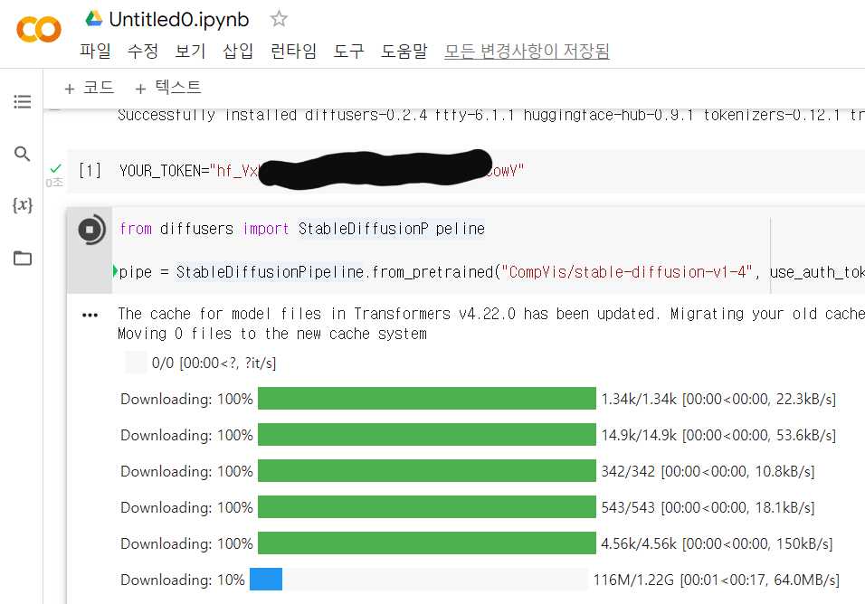
Task: Open the 삽입 menu
Action: coord(238,51)
